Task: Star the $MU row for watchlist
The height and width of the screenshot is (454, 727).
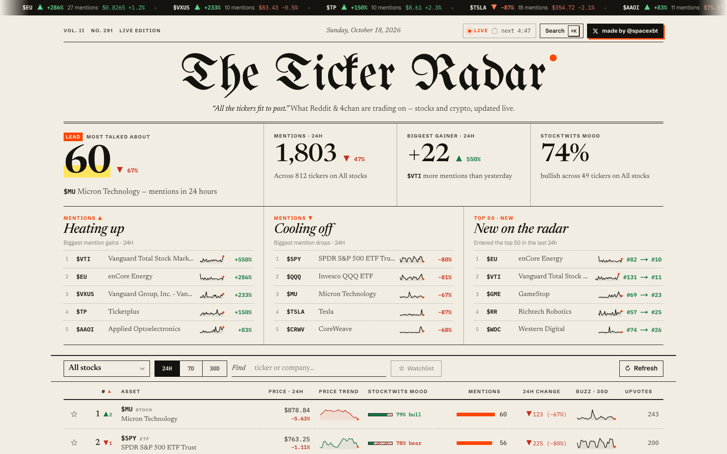Action: pyautogui.click(x=74, y=414)
